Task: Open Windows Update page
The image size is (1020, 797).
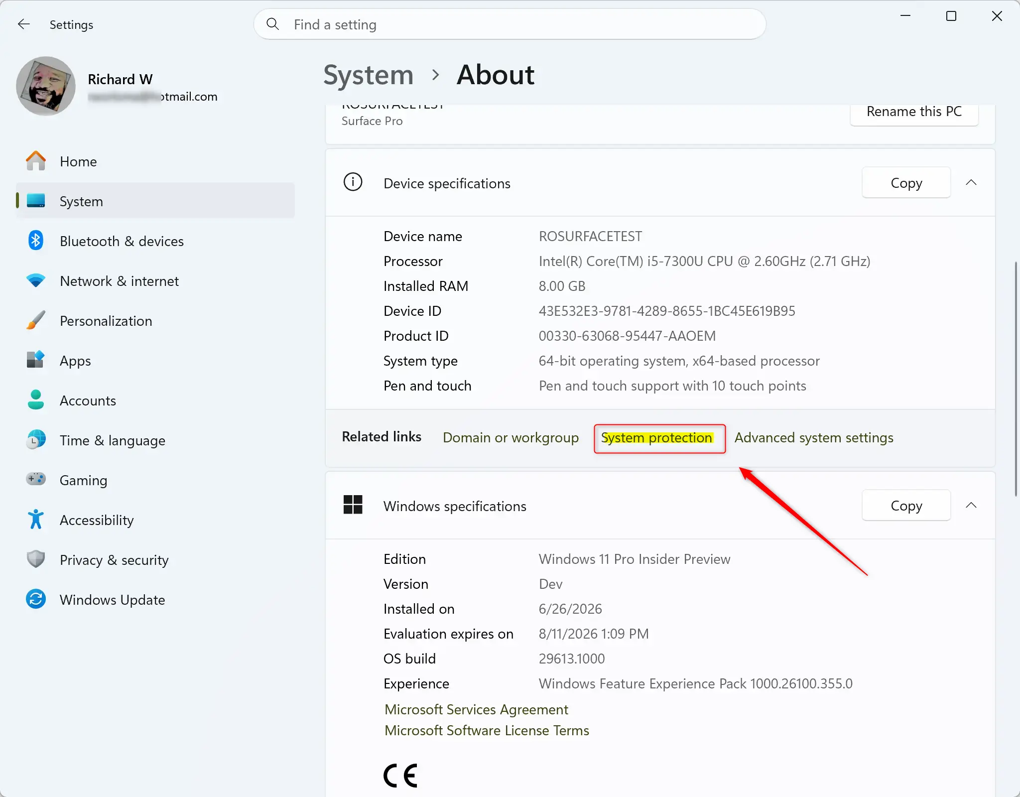Action: point(155,600)
